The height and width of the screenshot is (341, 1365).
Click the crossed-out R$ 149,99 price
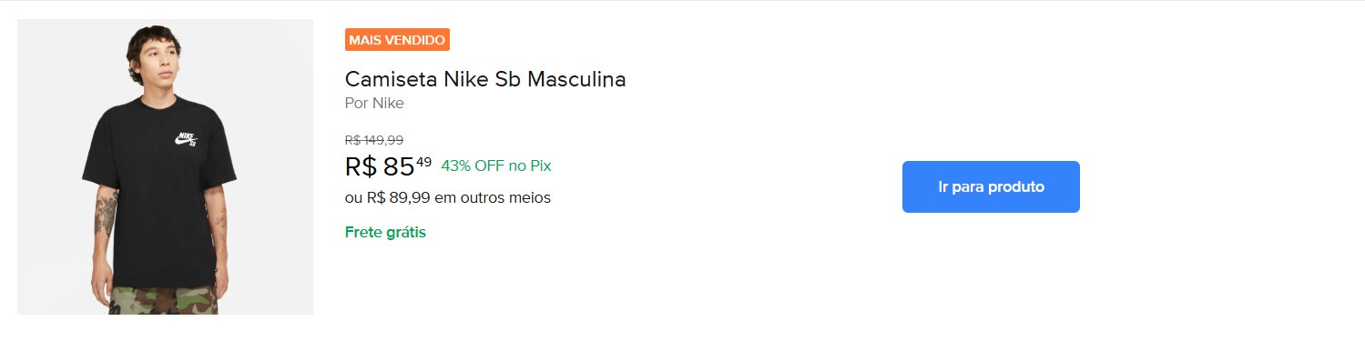(x=374, y=140)
